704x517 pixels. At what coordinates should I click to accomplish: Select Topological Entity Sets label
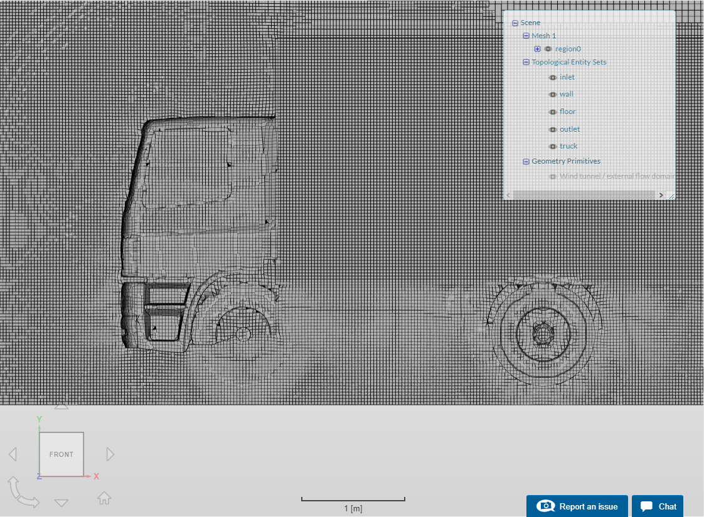coord(569,62)
